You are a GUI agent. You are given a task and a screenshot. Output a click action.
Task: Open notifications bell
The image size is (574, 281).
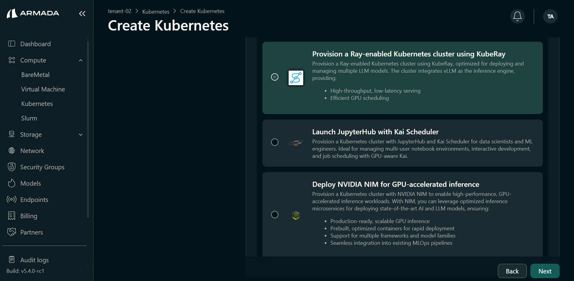[x=517, y=16]
